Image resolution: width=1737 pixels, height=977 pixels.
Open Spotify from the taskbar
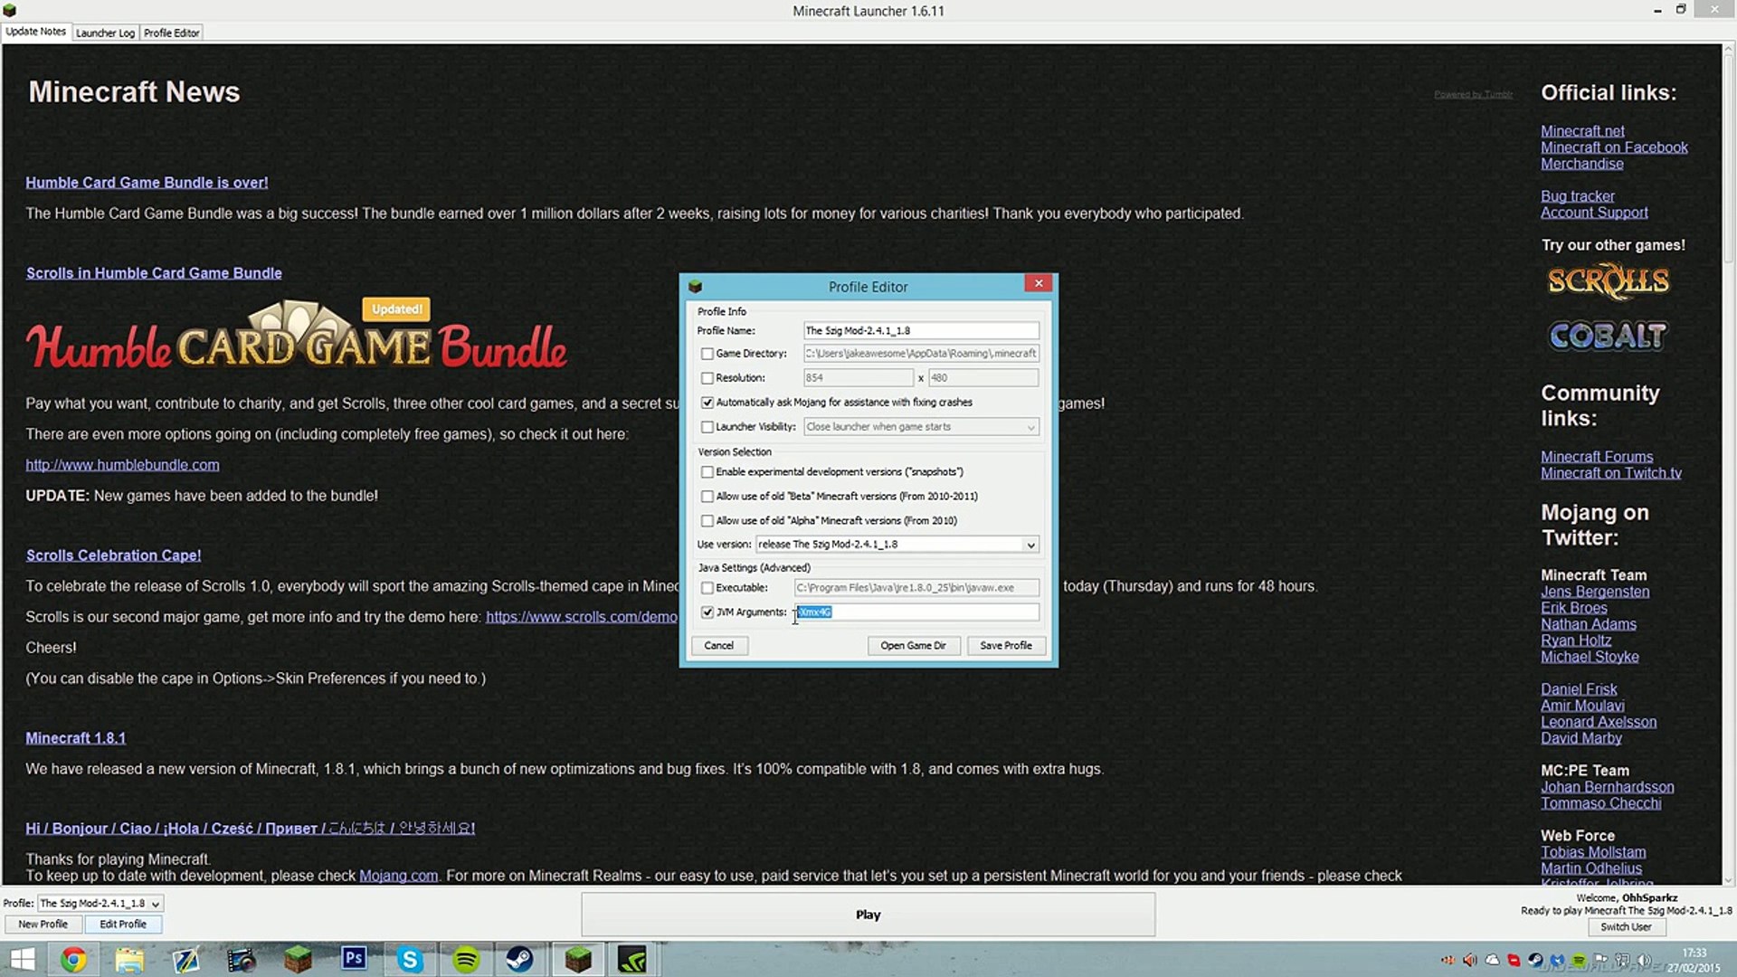[x=466, y=959]
